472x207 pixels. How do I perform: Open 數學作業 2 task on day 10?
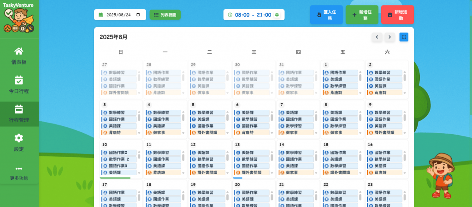(x=119, y=159)
